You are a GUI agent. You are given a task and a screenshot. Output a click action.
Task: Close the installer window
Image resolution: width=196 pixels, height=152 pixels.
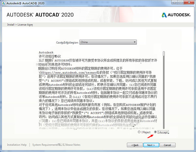click(x=189, y=3)
